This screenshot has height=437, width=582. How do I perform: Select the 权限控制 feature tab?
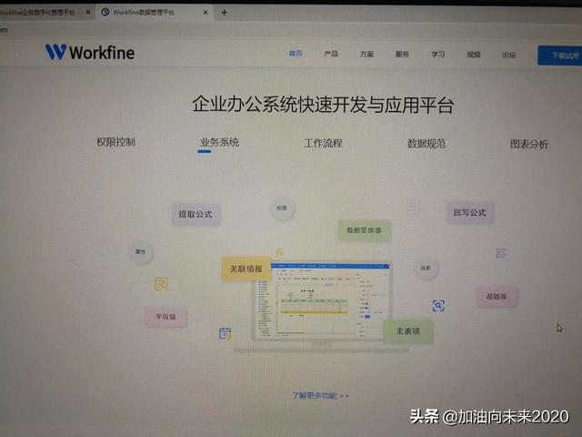tap(115, 142)
